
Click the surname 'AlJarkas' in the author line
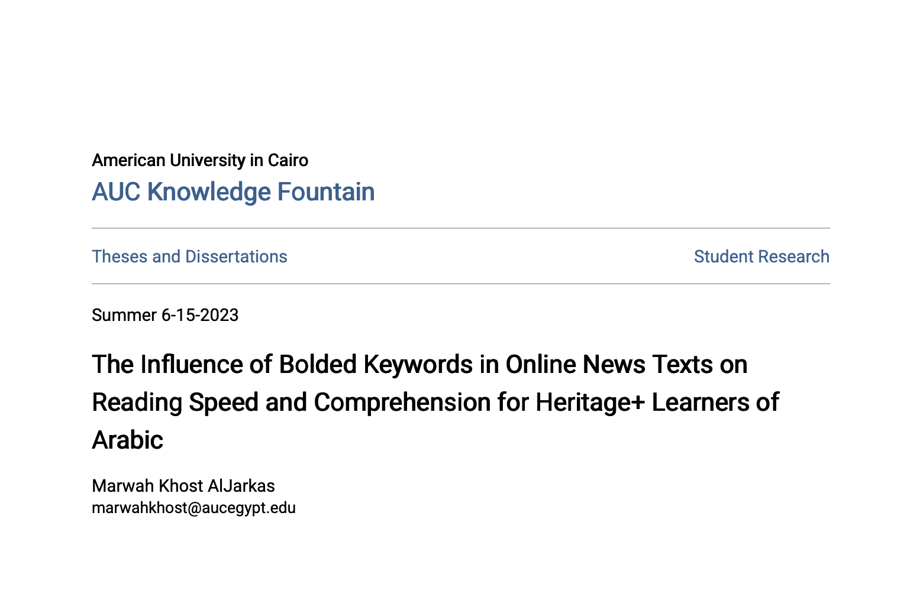click(x=242, y=486)
